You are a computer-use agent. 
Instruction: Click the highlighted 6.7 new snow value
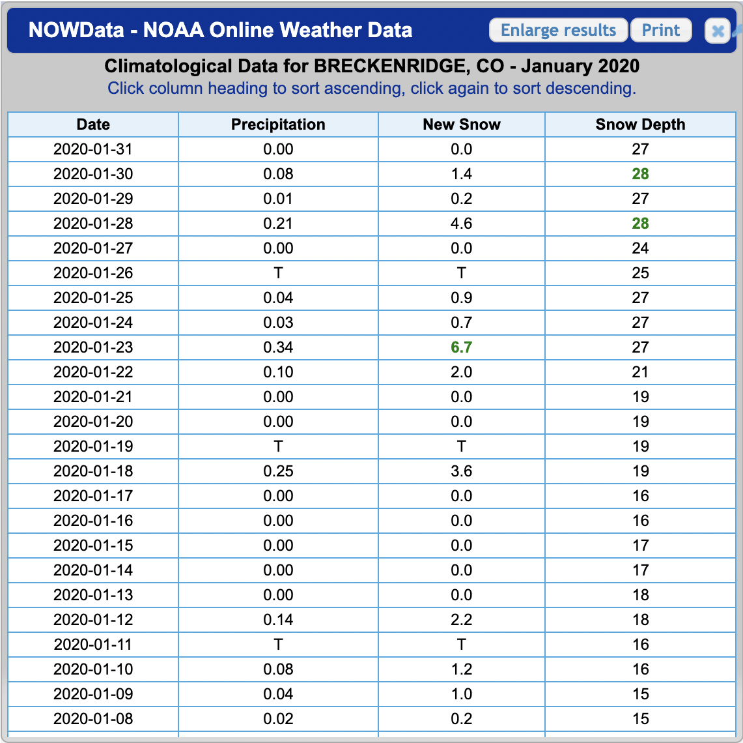coord(462,347)
